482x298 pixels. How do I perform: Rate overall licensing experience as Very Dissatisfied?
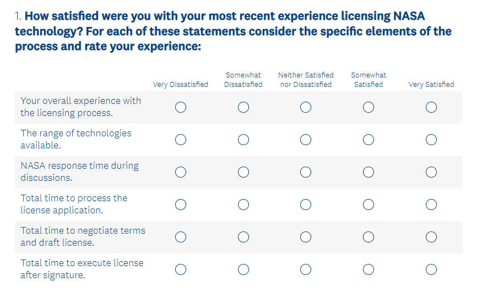tap(181, 107)
